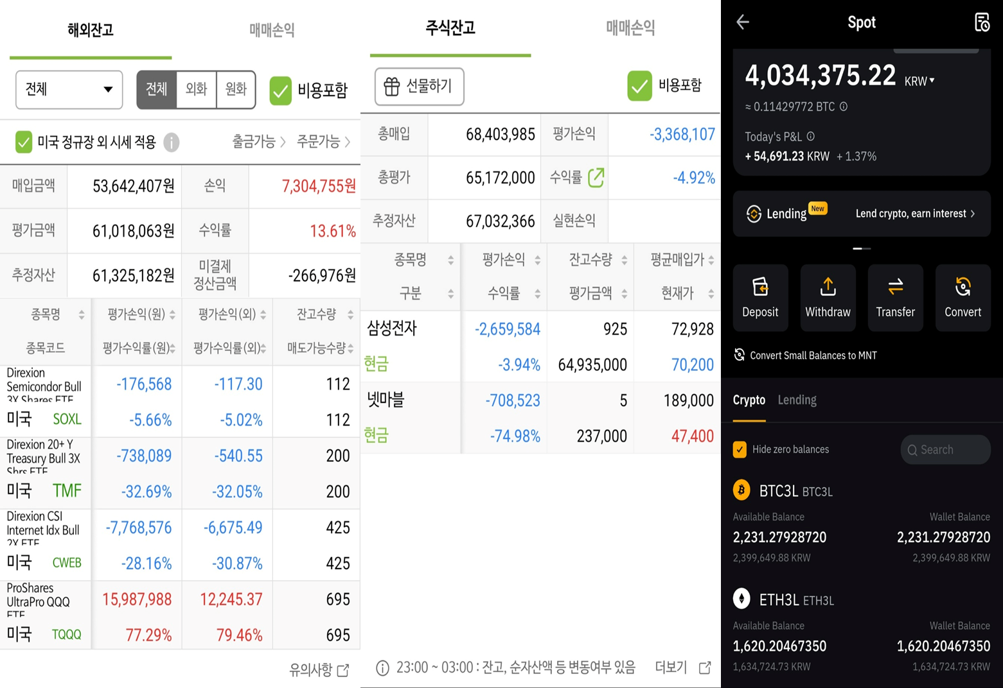Select the BTC3L asset name
The image size is (1003, 688).
778,491
